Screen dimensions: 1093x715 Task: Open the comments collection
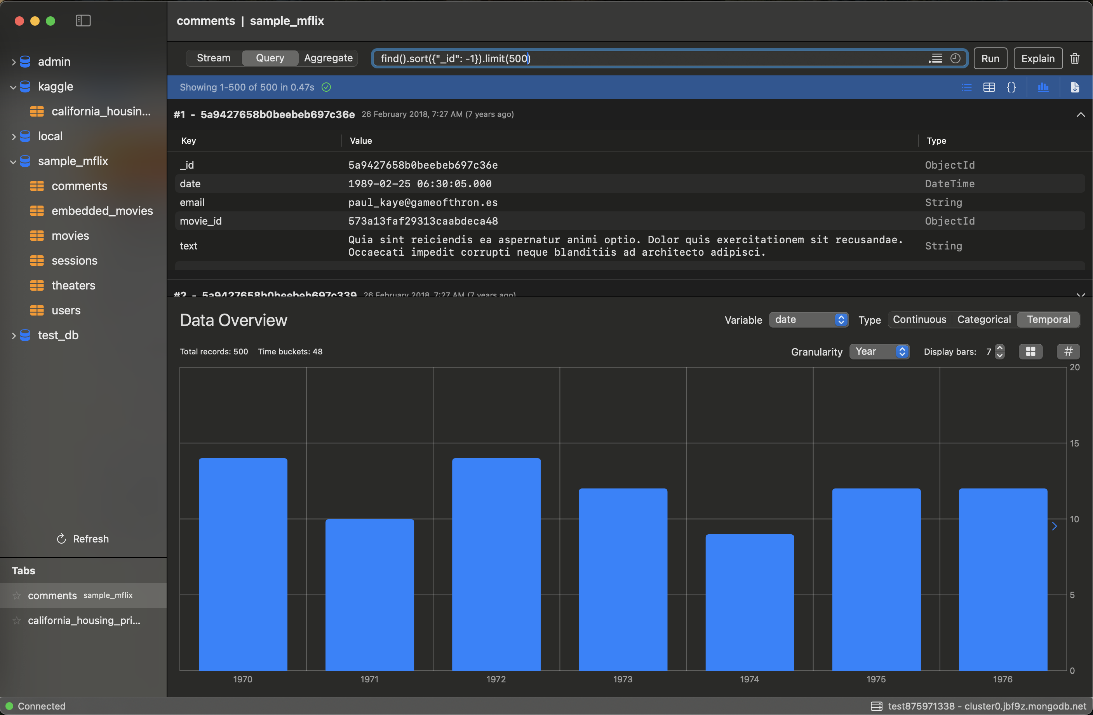(x=79, y=186)
